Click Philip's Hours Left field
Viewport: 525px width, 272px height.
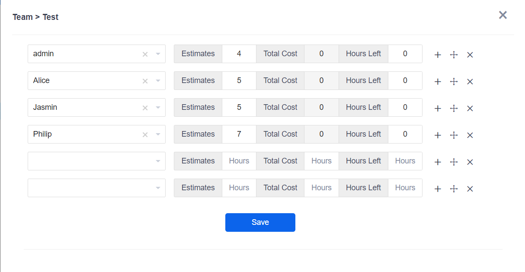(405, 134)
